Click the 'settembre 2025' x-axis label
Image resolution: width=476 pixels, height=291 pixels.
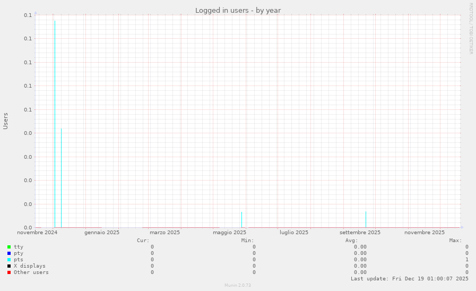[x=360, y=233]
